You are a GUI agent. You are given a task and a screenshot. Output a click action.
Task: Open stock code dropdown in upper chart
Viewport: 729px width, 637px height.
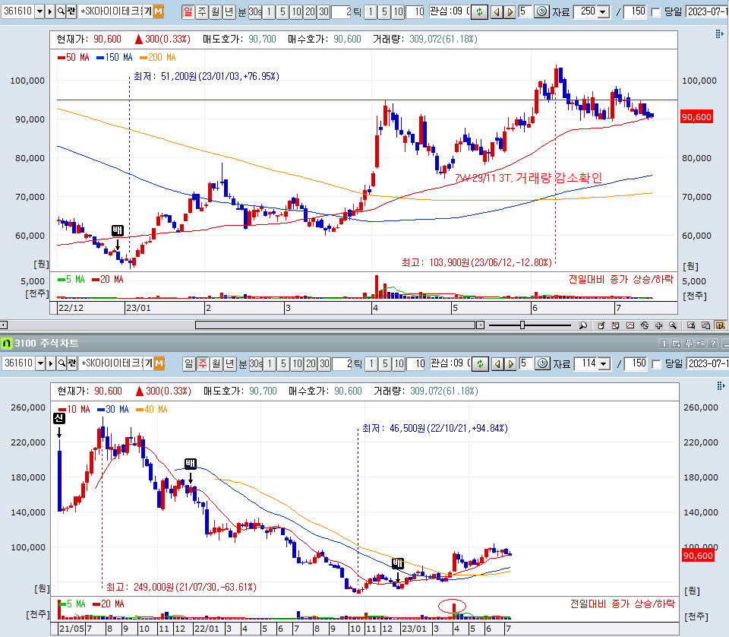tap(39, 11)
